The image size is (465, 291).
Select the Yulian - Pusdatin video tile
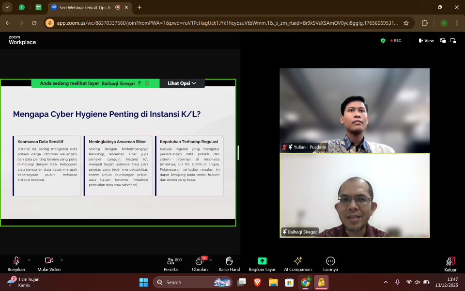coord(355,111)
